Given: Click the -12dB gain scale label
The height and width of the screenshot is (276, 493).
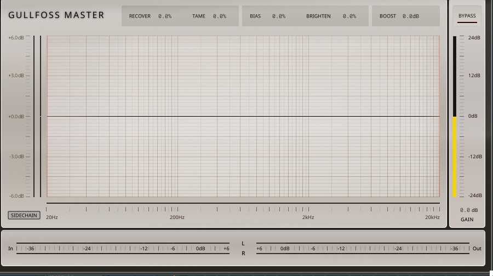Looking at the screenshot, I should pos(475,157).
